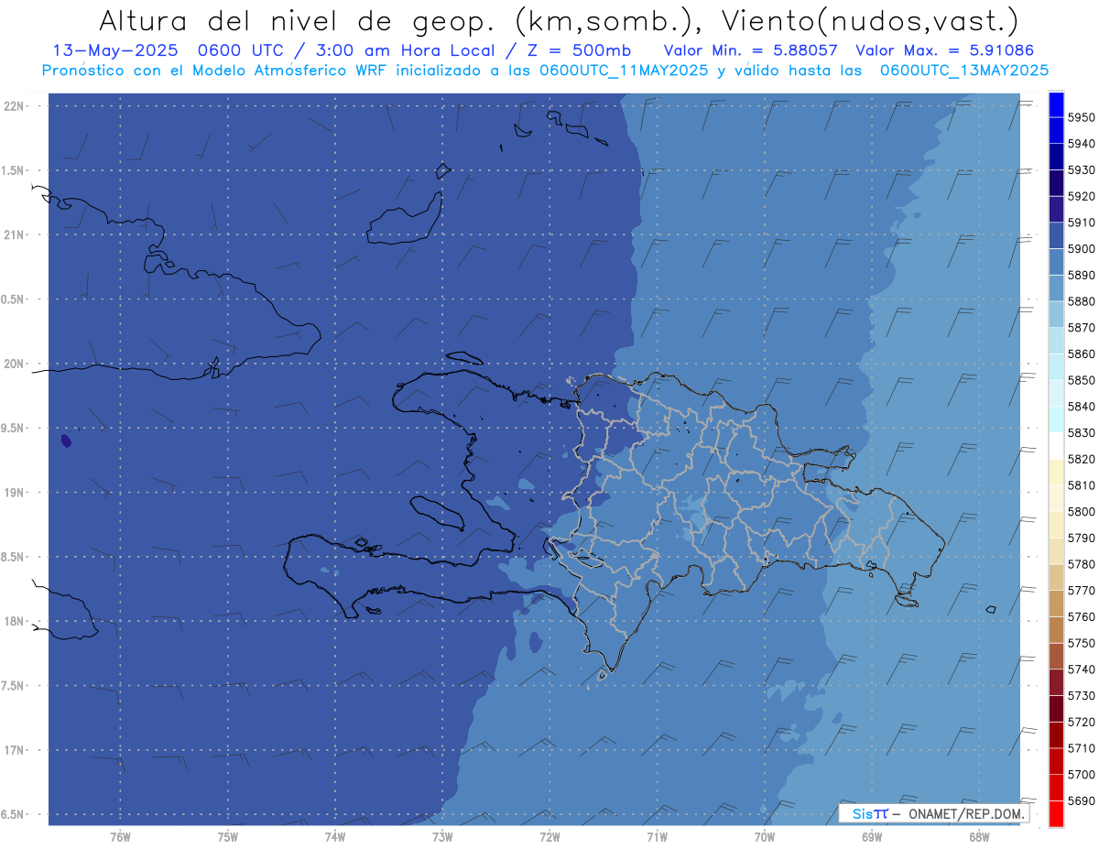Click the '5690' legend value

[x=1082, y=800]
